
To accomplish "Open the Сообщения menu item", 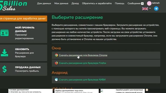I will 134,3.
